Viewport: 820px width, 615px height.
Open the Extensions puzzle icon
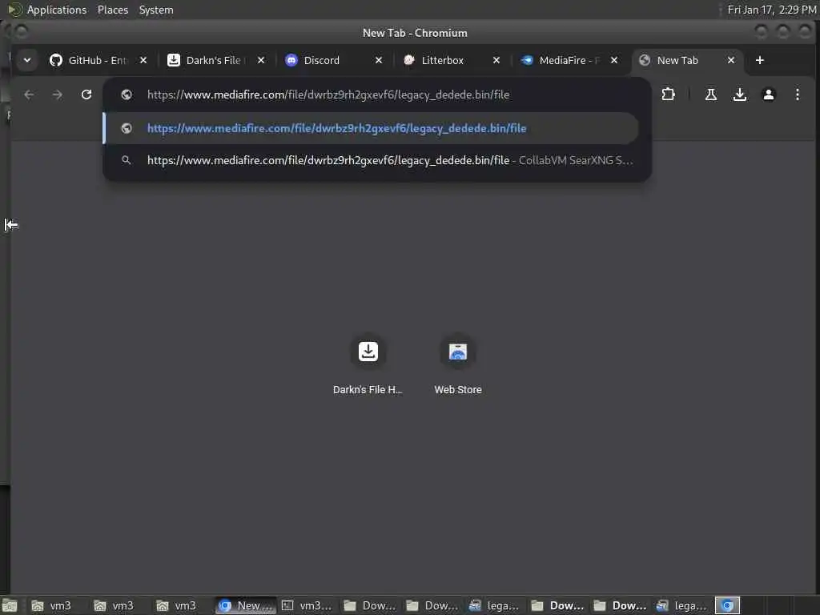(x=669, y=94)
